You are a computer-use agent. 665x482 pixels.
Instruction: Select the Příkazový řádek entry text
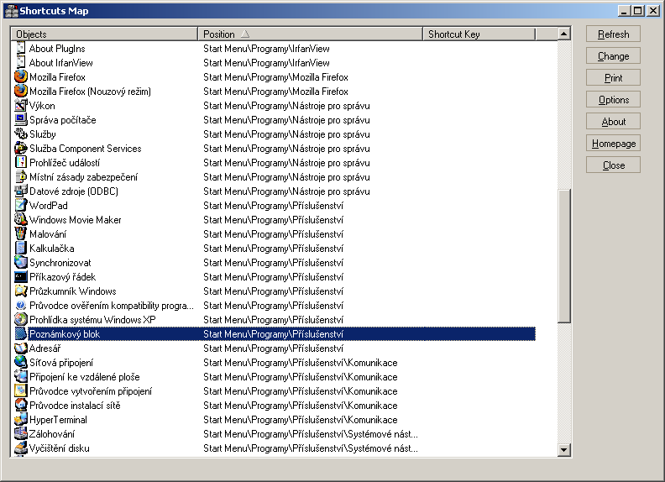click(63, 277)
